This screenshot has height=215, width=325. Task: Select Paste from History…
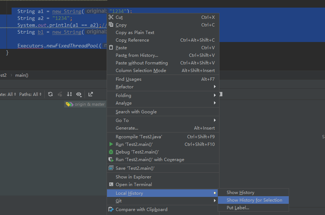click(x=163, y=55)
